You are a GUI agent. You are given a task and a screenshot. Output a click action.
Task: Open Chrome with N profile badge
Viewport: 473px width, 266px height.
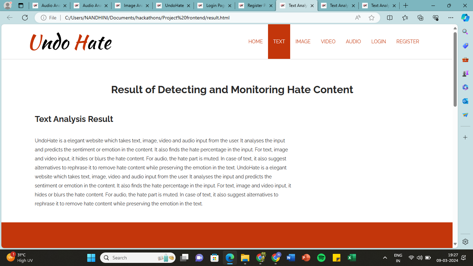(276, 257)
